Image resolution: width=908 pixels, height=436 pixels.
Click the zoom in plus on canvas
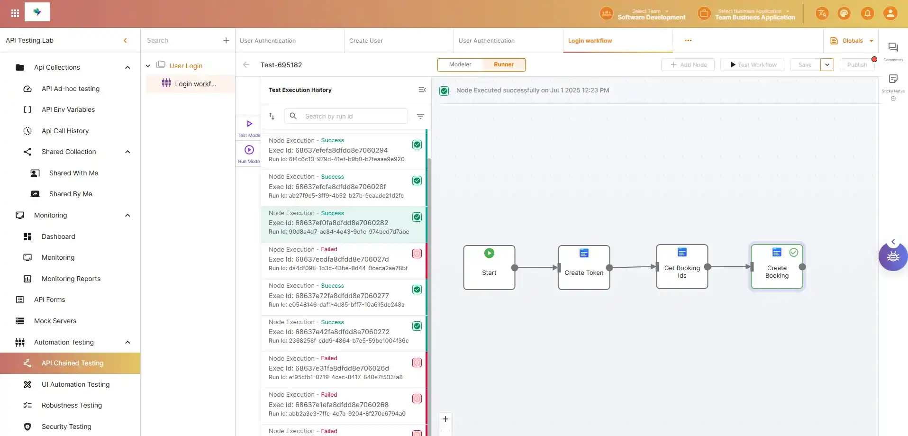pos(445,419)
